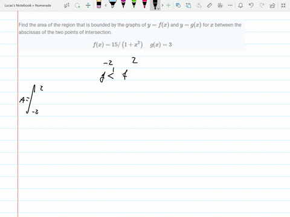
Task: Show previous pens with the left chevron
Action: click(x=106, y=5)
